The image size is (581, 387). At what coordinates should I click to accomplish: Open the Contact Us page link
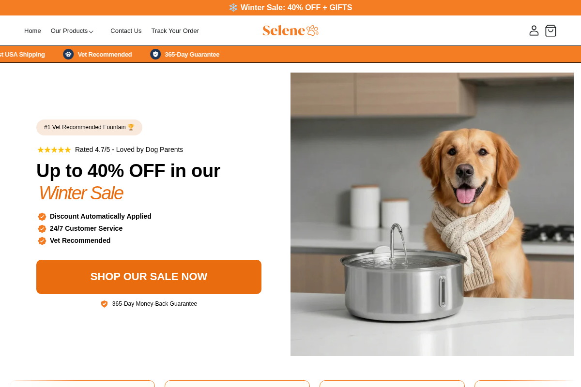tap(126, 30)
